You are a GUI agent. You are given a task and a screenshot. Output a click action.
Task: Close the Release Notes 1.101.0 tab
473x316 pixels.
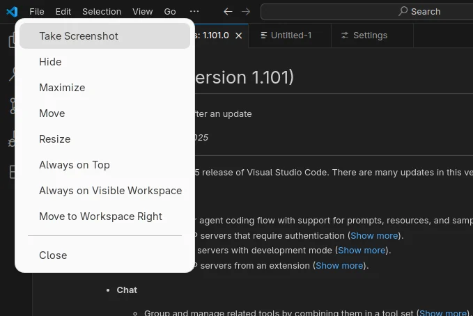pyautogui.click(x=239, y=35)
